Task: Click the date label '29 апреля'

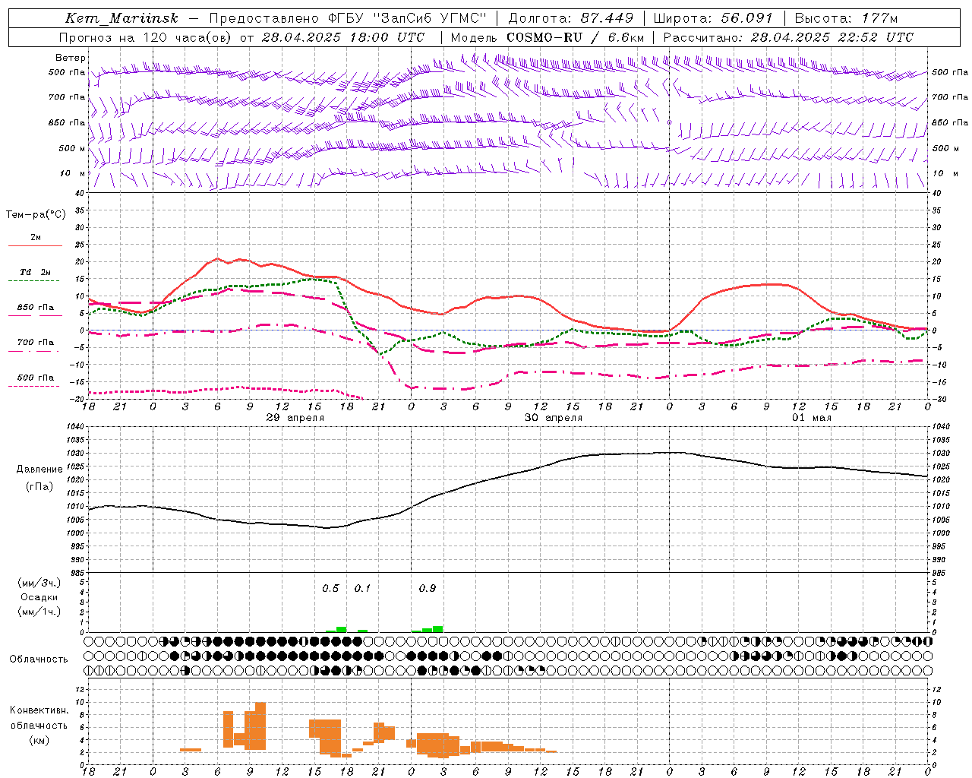Action: 295,418
